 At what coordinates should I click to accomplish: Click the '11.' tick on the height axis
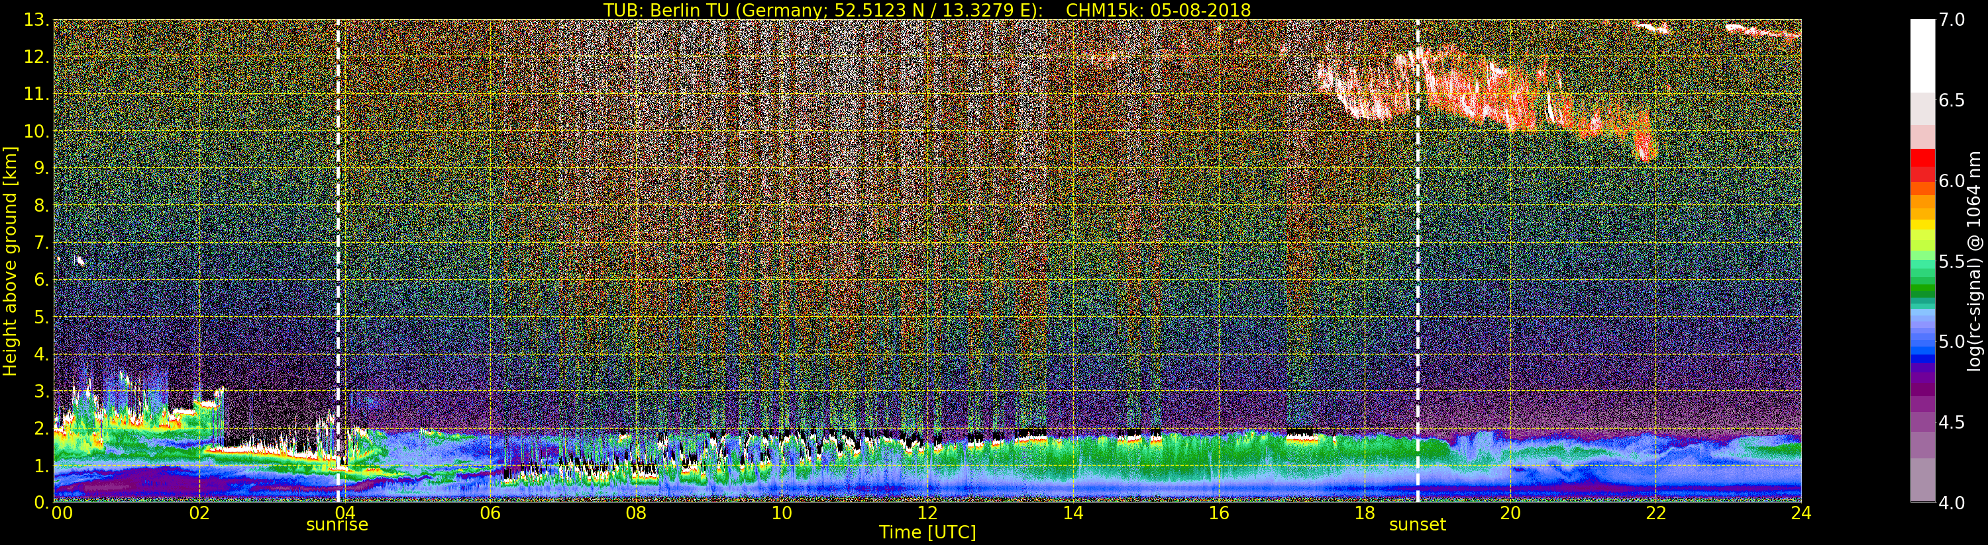pyautogui.click(x=36, y=94)
